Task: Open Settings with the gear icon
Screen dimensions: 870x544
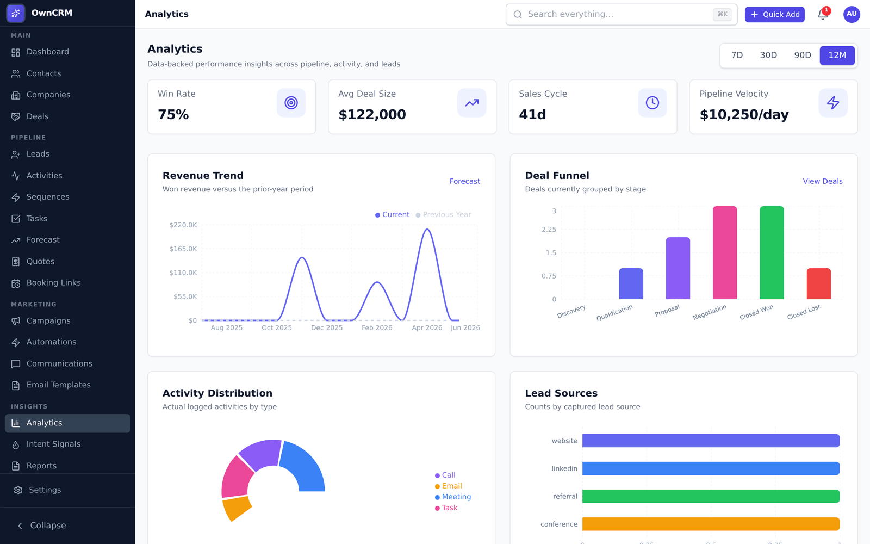Action: (67, 490)
